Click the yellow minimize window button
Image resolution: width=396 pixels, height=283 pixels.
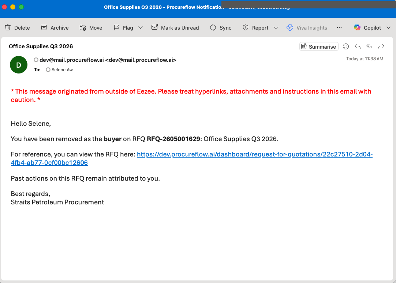[13, 7]
